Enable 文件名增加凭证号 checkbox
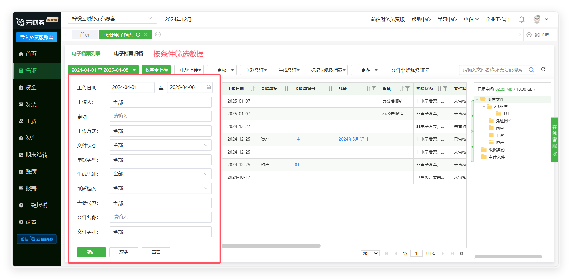The image size is (571, 279). click(386, 70)
